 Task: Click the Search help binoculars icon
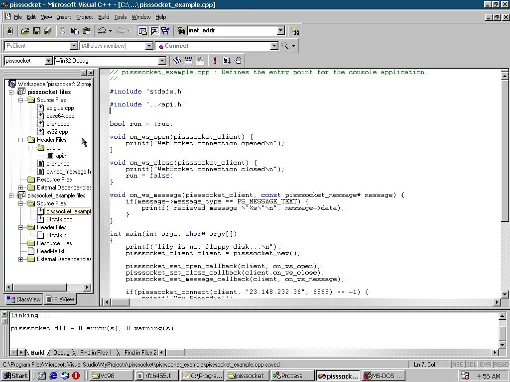295,31
